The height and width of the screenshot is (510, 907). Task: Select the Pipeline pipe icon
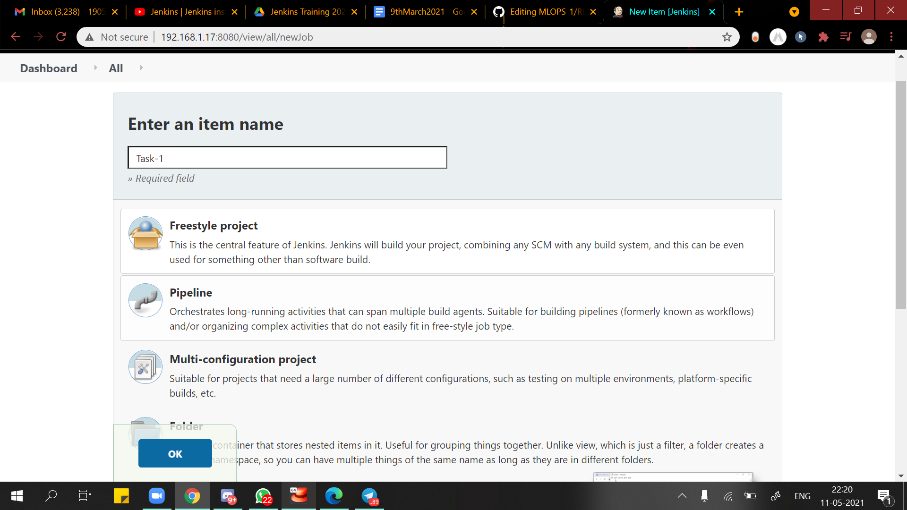click(x=145, y=300)
